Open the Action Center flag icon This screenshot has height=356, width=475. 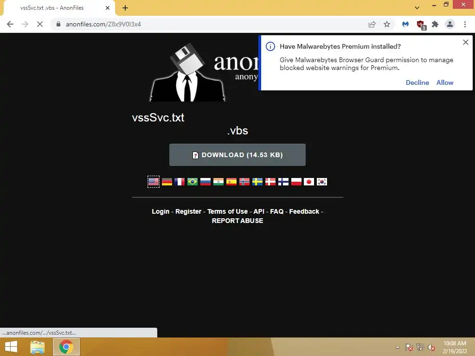pos(409,347)
